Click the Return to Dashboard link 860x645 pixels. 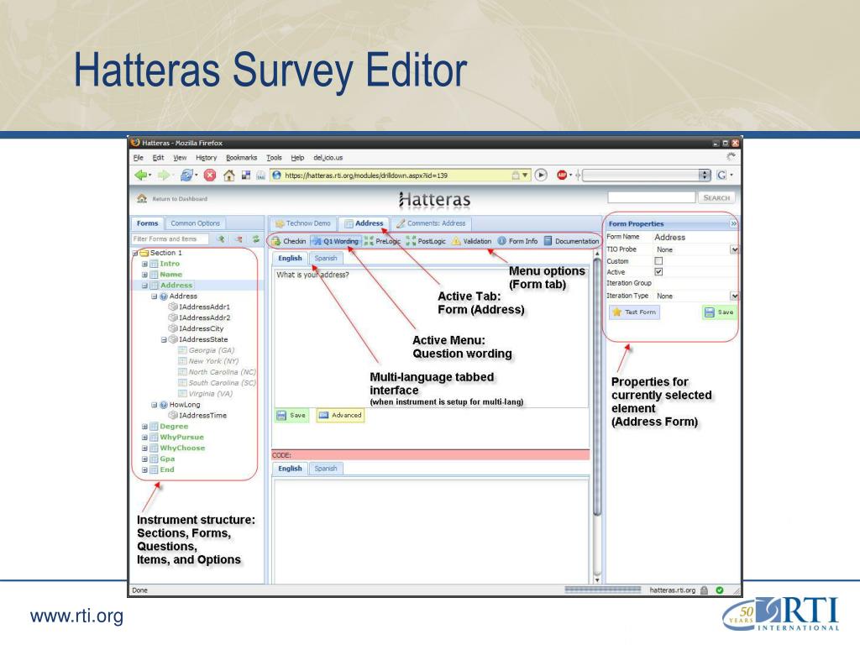pos(180,199)
